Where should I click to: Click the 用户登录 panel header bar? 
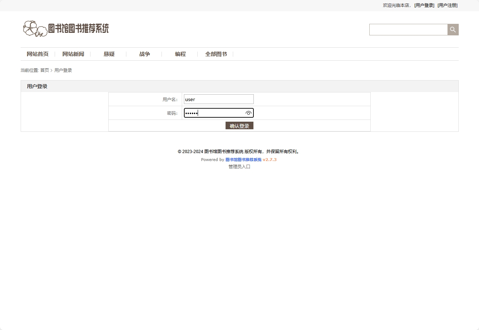click(36, 86)
